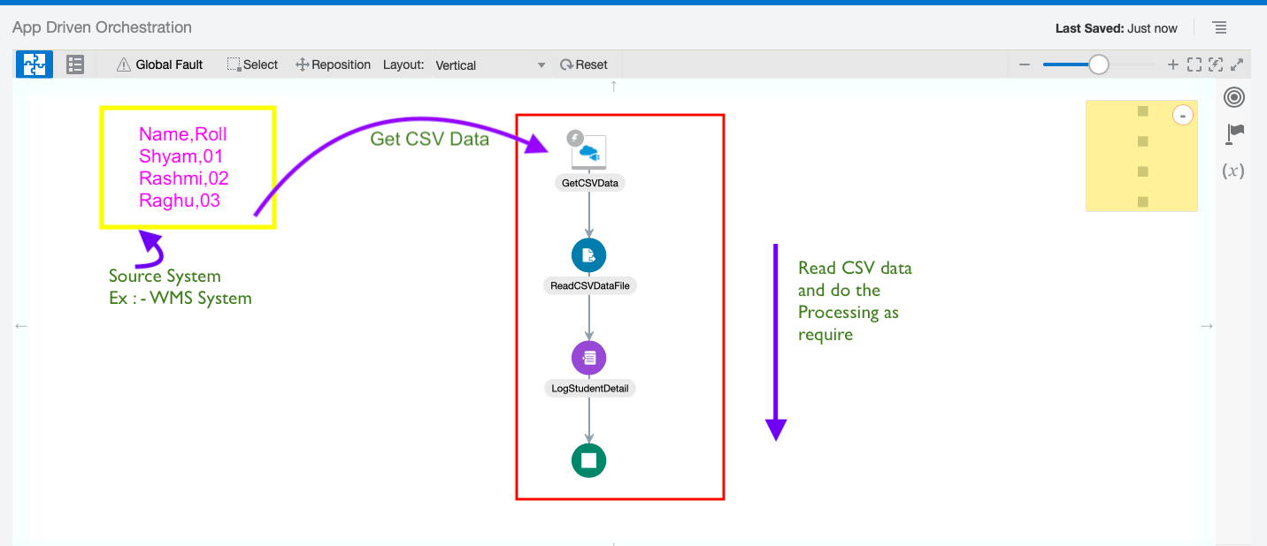Adjust the zoom level slider

[1098, 64]
